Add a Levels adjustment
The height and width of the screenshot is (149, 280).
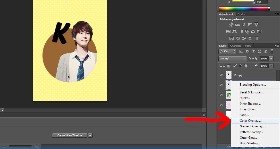(x=237, y=25)
